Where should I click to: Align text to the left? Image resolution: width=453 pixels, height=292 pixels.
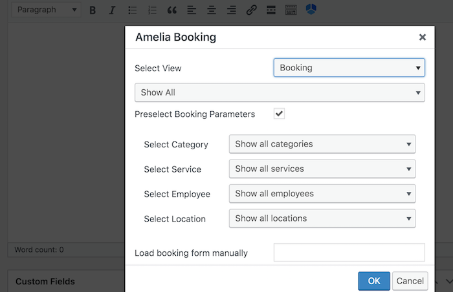(x=192, y=10)
